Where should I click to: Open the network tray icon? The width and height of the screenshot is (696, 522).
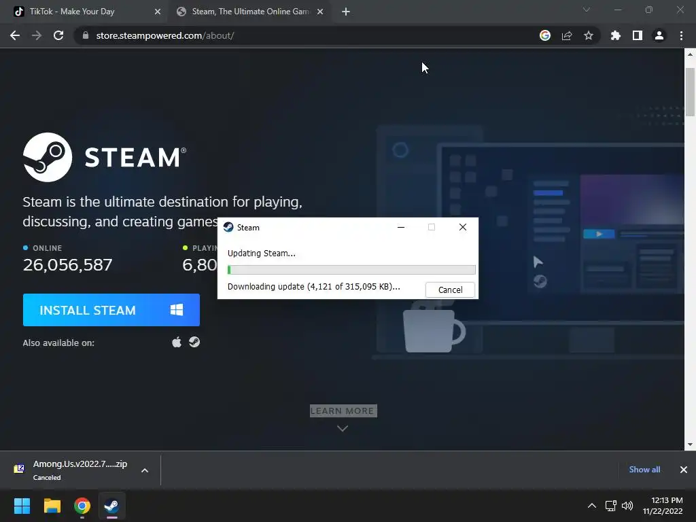coord(611,506)
